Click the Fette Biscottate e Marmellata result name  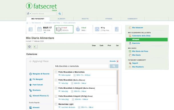71,72
